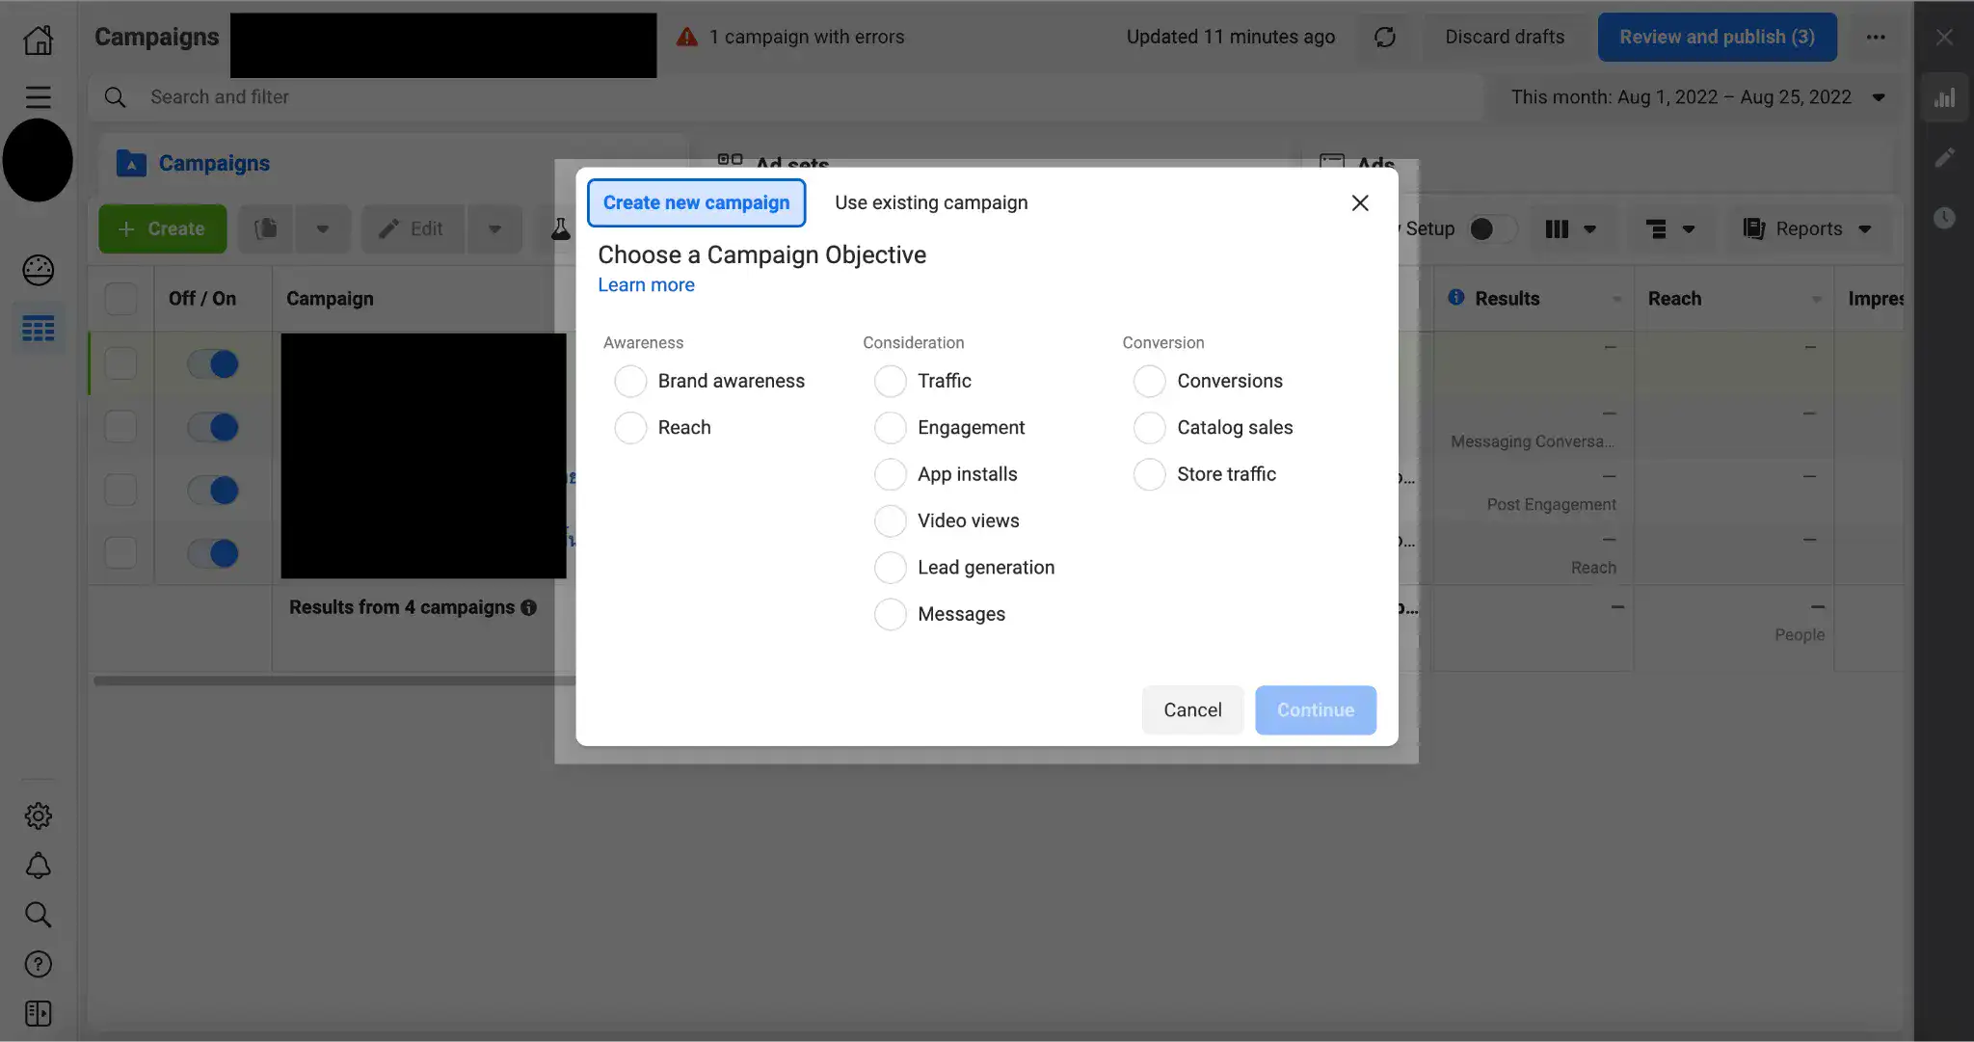Click the A/B test flask icon
This screenshot has width=1974, height=1042.
560,229
